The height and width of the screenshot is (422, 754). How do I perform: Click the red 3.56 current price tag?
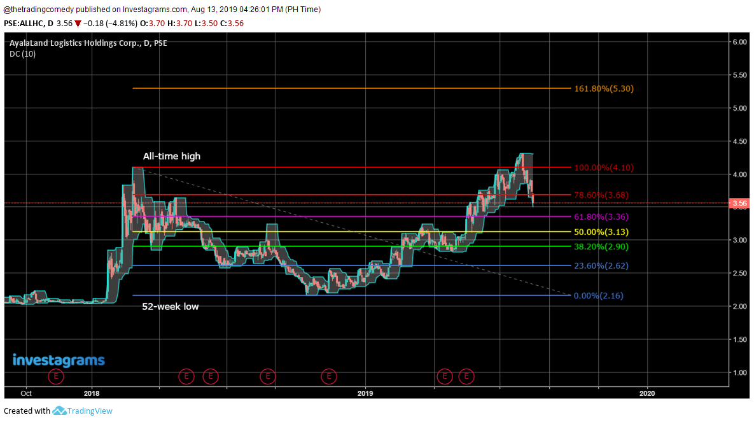pyautogui.click(x=739, y=204)
